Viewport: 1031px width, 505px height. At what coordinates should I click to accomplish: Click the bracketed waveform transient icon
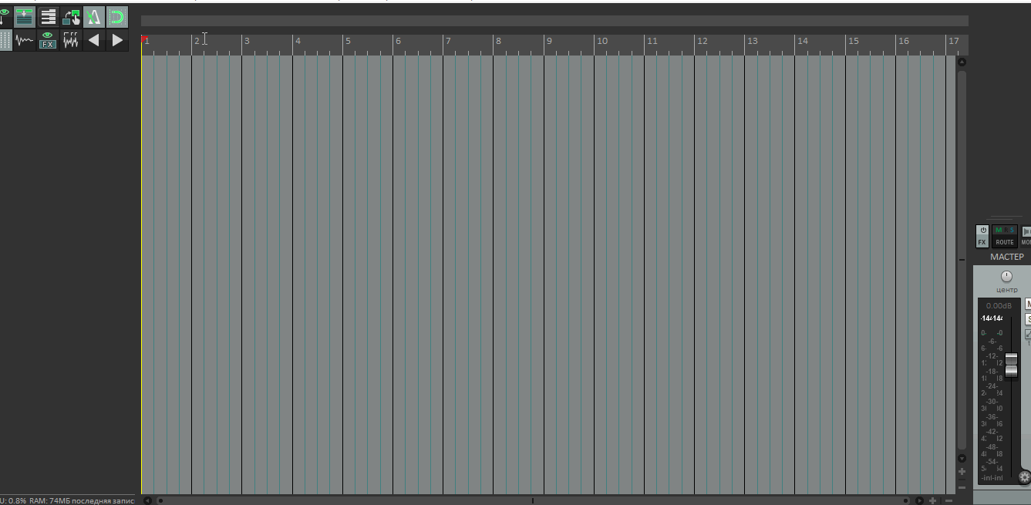click(x=71, y=40)
